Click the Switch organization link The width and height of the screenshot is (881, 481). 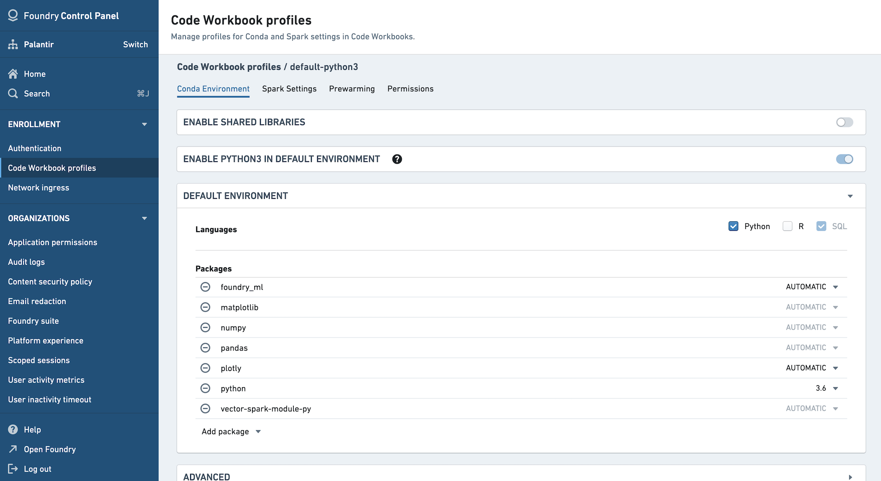135,44
